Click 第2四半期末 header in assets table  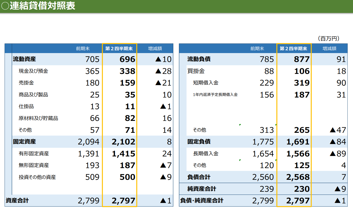119,49
